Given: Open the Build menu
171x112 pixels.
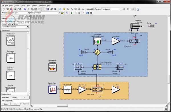Looking at the screenshot, I should click(x=28, y=6).
